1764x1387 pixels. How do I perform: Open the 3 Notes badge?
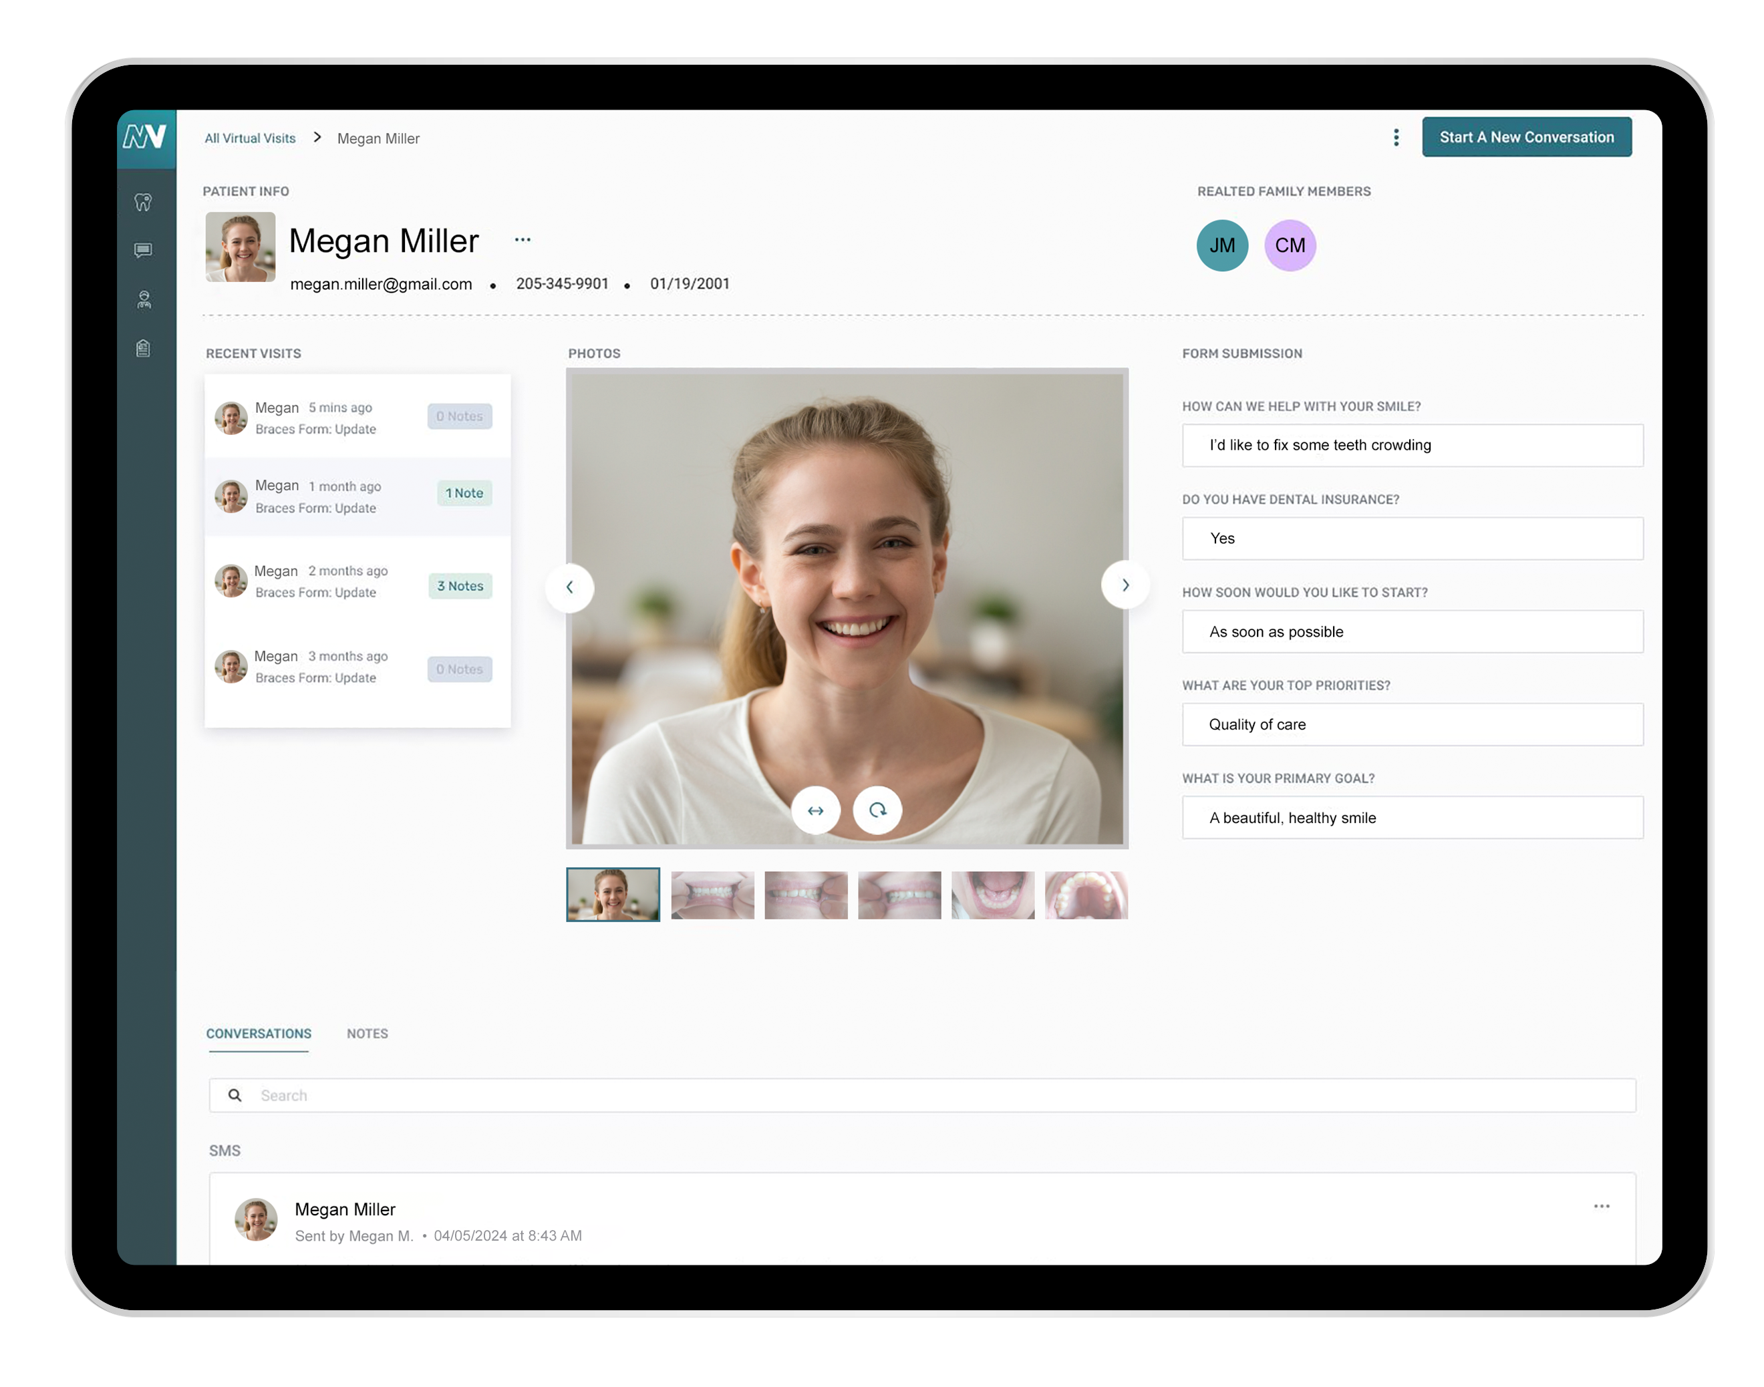(x=460, y=585)
